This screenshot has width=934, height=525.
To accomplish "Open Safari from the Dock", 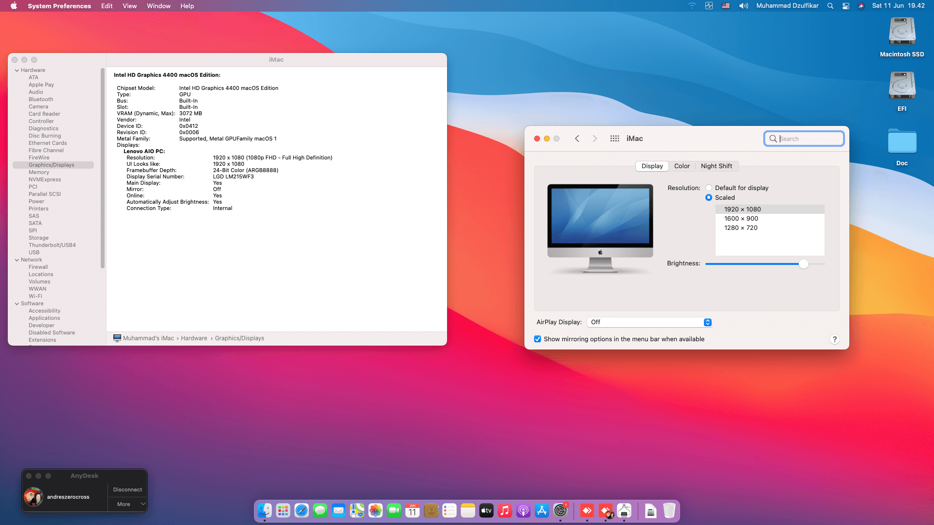I will (x=302, y=510).
